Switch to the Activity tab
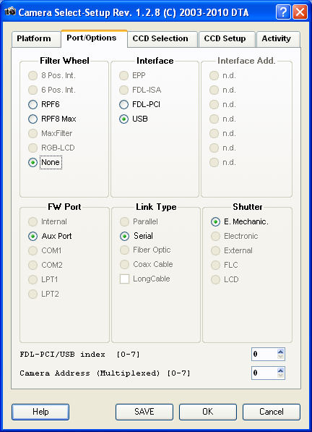312x432 pixels. coord(278,39)
